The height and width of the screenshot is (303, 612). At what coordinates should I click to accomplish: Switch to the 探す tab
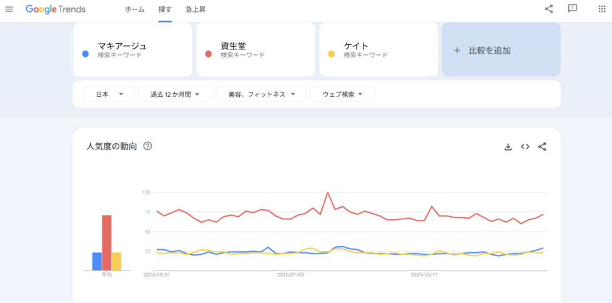(165, 10)
